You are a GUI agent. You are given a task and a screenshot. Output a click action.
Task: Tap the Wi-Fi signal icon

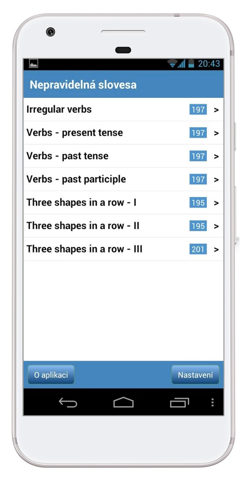pyautogui.click(x=172, y=64)
